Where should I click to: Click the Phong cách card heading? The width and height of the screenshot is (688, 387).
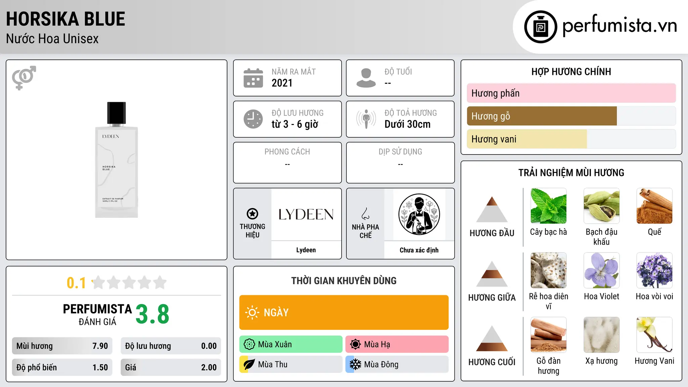[x=287, y=152]
